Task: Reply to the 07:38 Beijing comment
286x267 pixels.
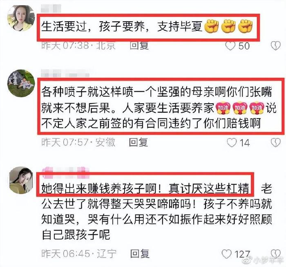Action: coord(139,46)
